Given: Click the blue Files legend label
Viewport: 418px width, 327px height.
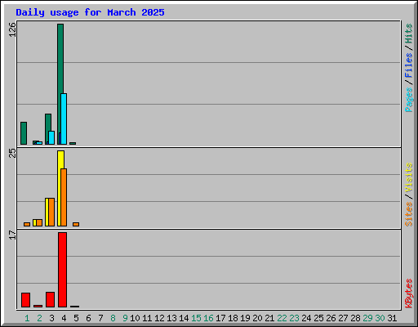Looking at the screenshot, I should [408, 65].
